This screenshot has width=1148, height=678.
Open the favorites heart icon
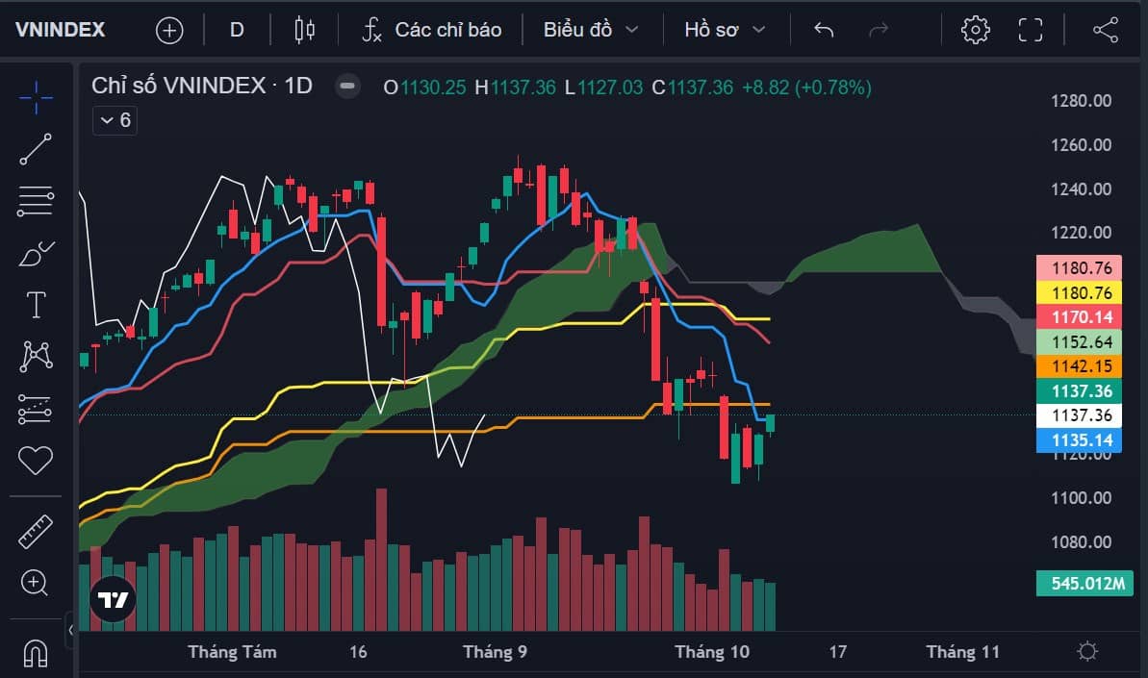pyautogui.click(x=36, y=460)
